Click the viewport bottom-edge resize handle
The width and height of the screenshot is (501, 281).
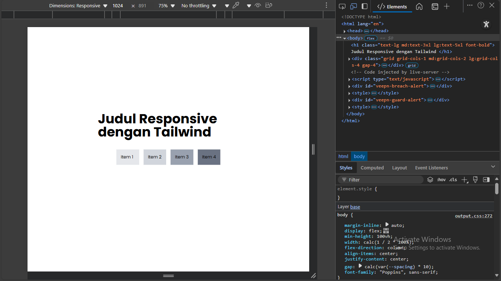168,276
